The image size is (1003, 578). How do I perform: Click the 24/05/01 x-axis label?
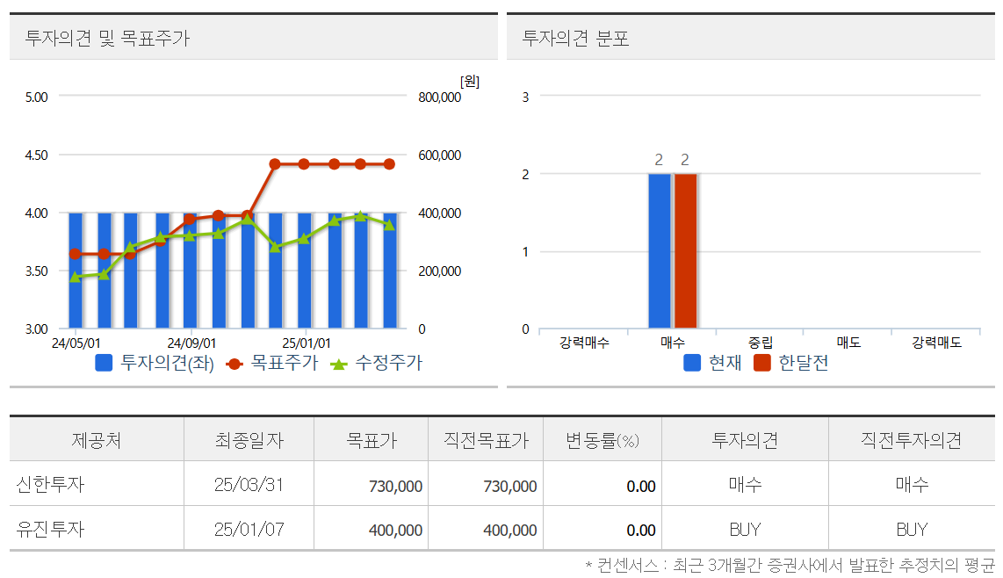click(x=76, y=343)
